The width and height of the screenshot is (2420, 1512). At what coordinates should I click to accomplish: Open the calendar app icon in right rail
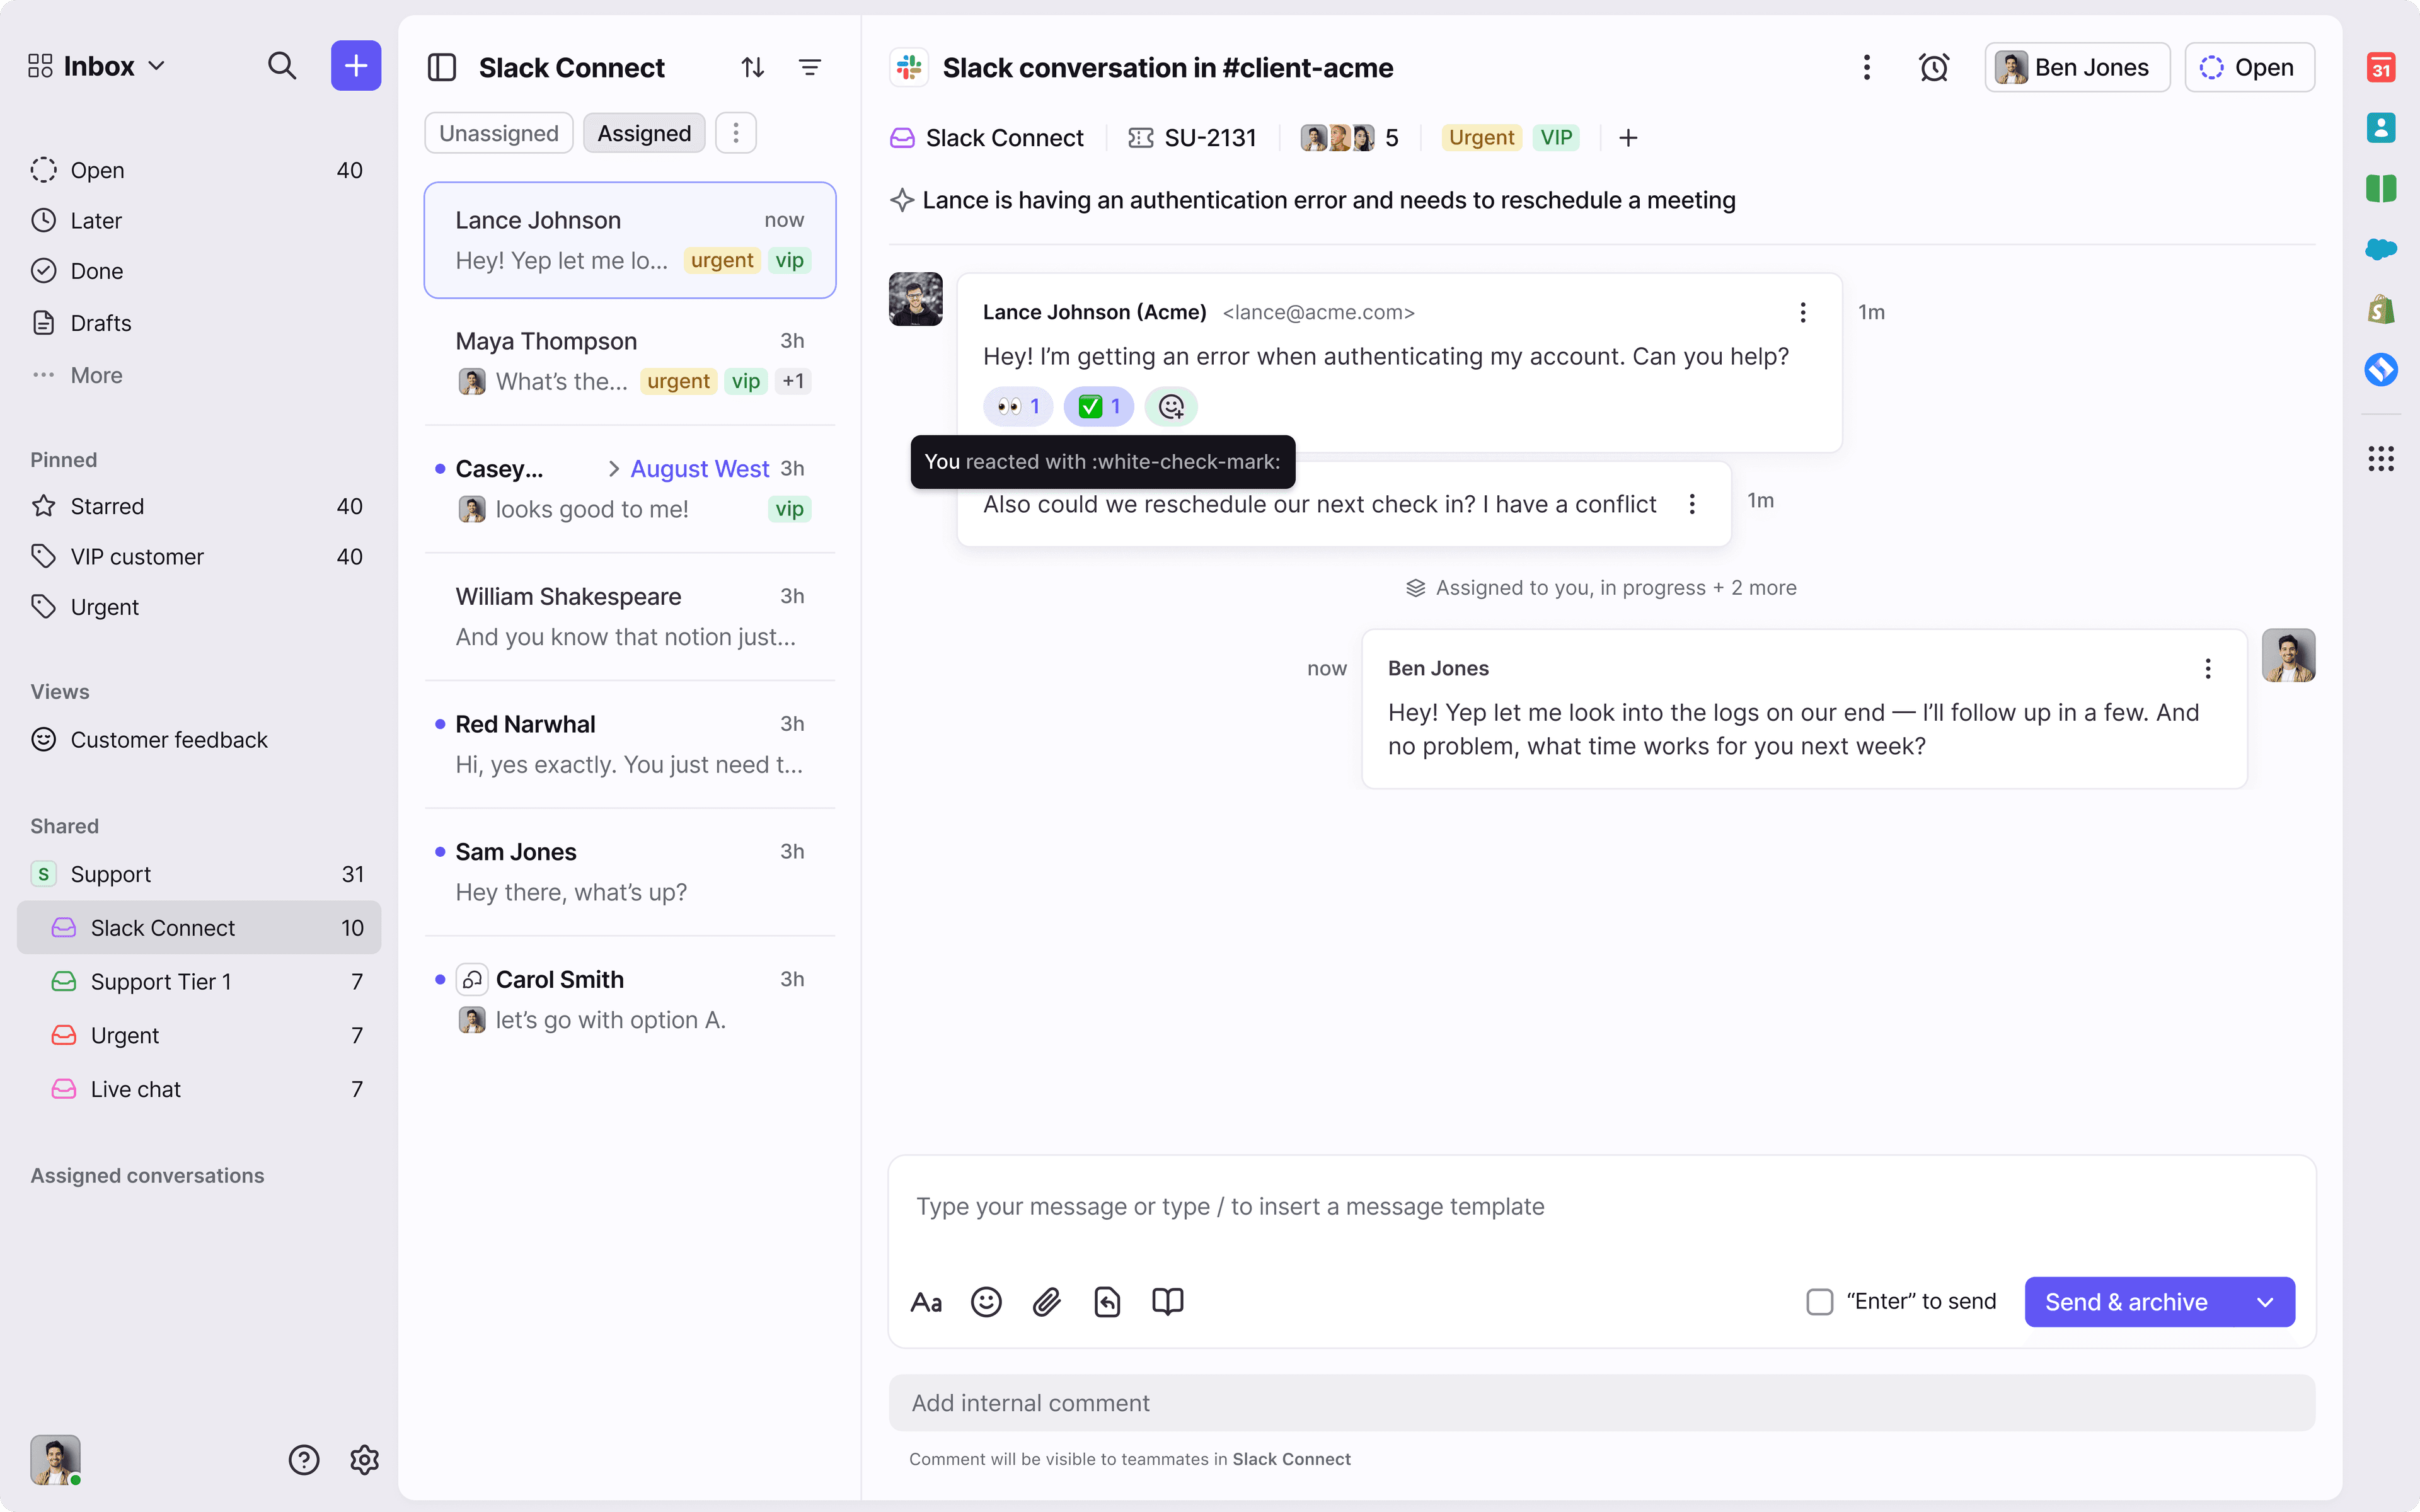[x=2381, y=67]
